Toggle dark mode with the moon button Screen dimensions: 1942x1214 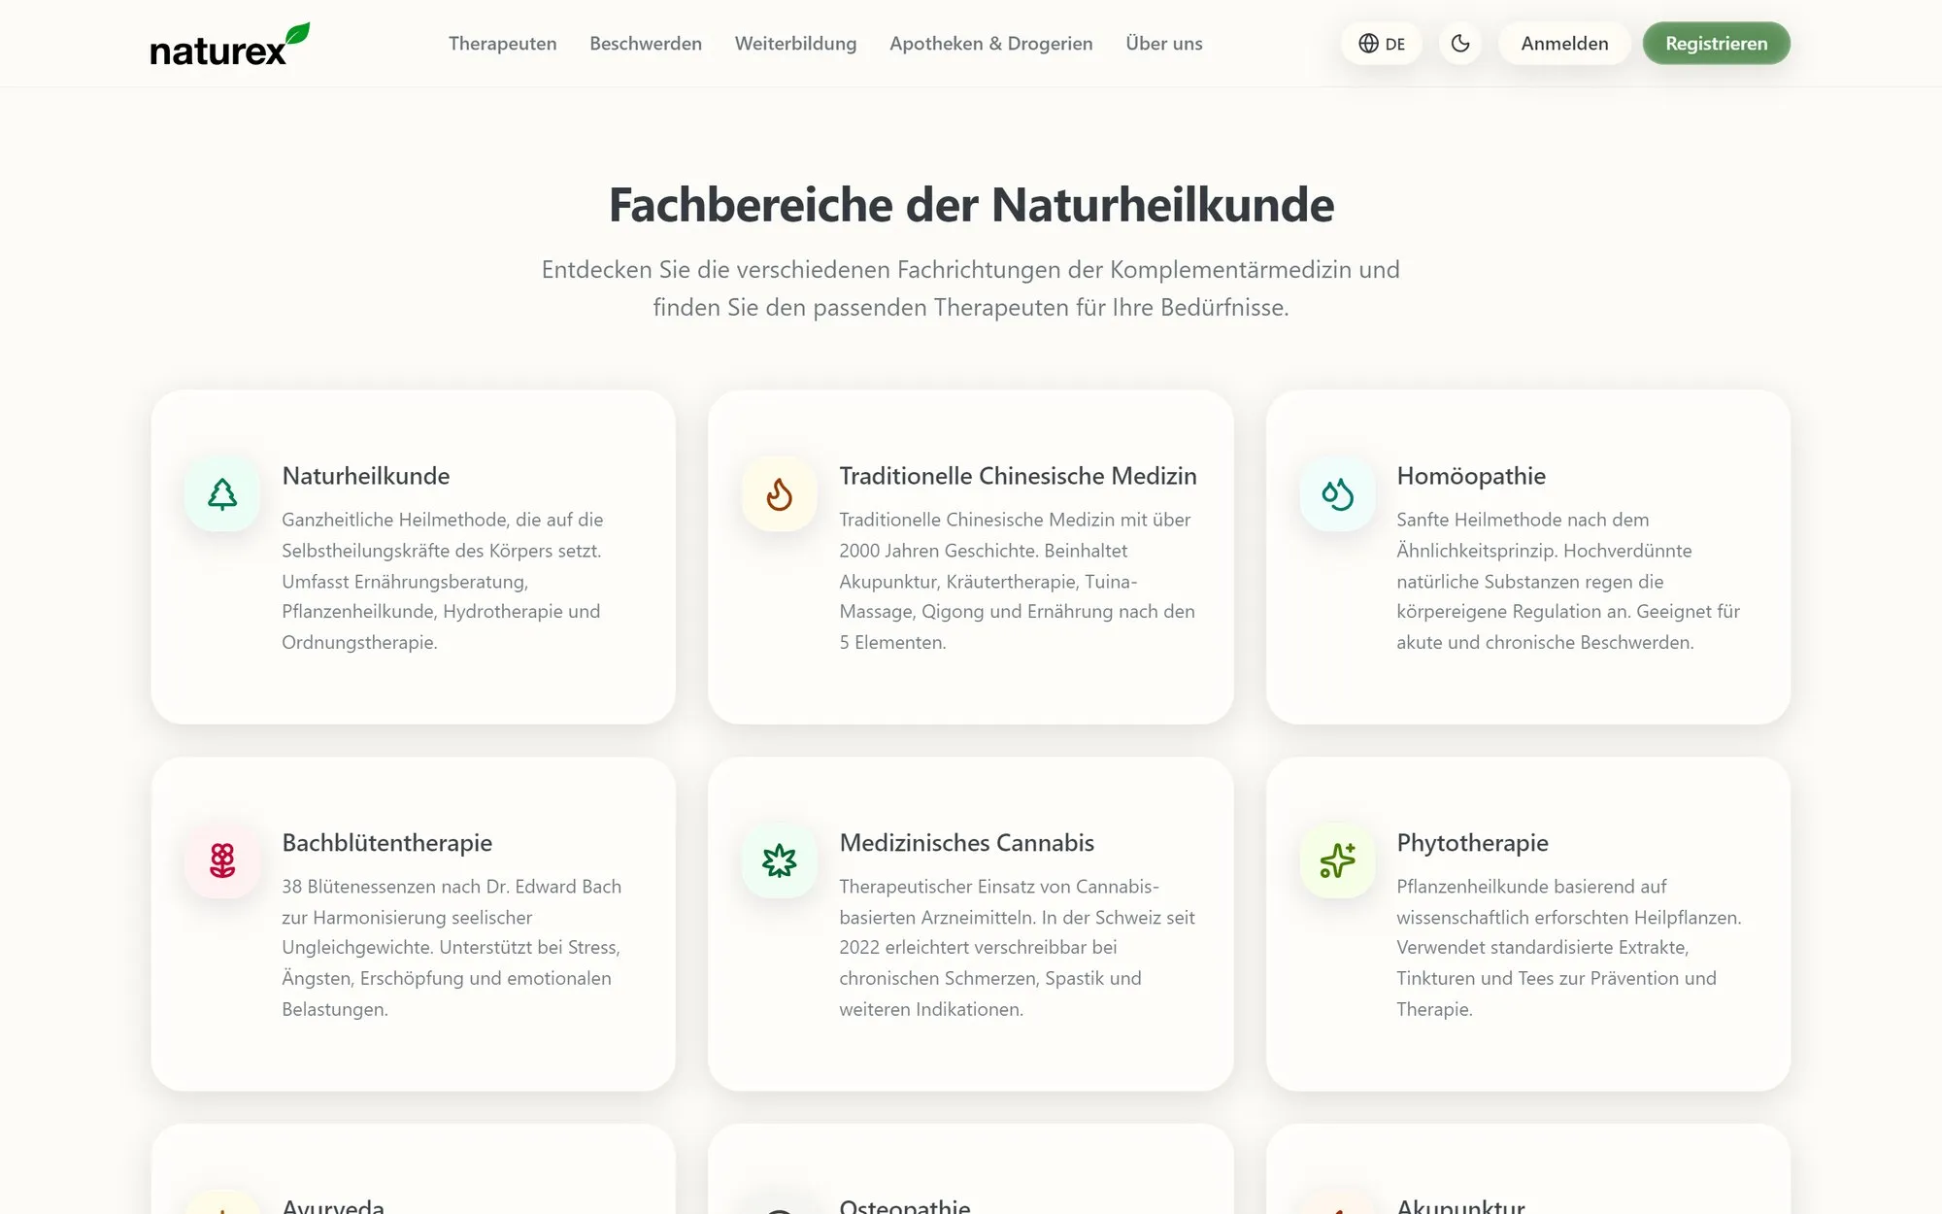click(x=1460, y=44)
